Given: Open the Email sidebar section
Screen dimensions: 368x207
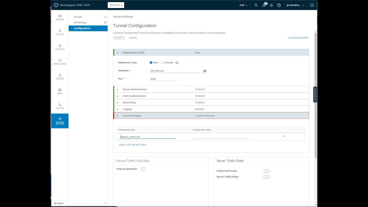Looking at the screenshot, I should click(x=60, y=91).
